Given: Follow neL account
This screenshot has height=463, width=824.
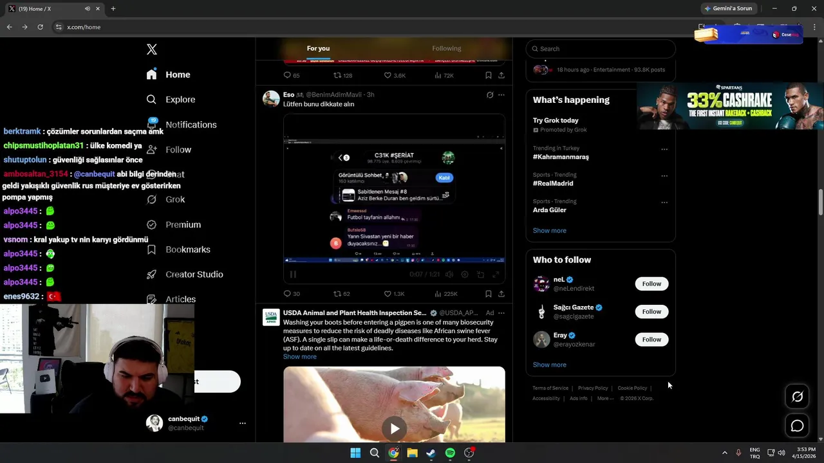Looking at the screenshot, I should [x=651, y=284].
